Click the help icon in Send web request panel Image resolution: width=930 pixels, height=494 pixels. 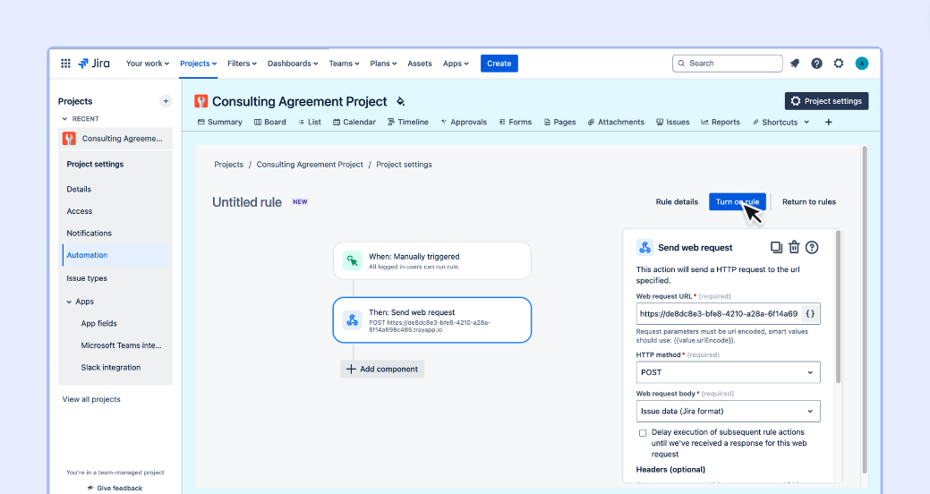[812, 248]
